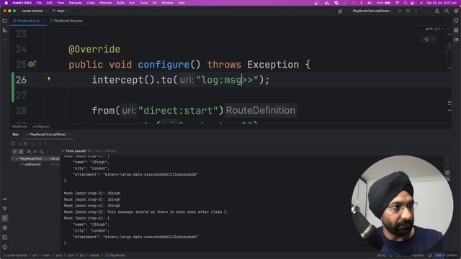Switch to the PlayRouteTest.java tab
The image size is (461, 259).
[x=66, y=21]
